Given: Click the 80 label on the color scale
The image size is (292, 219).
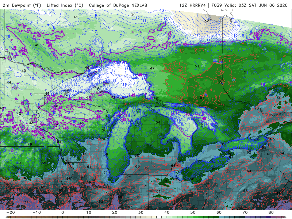Looking at the screenshot, I should [271, 212].
